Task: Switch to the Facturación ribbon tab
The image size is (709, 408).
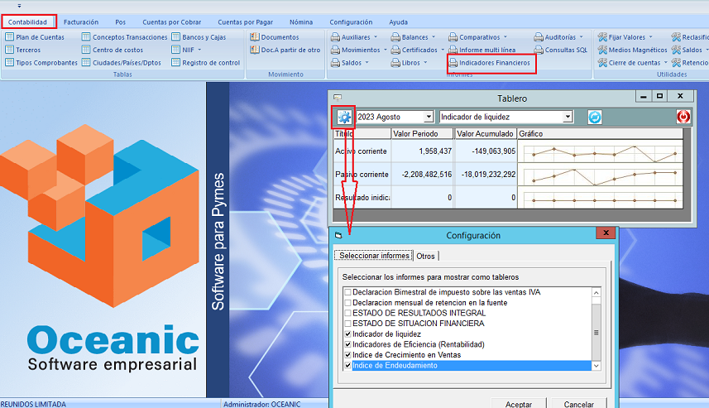Action: pos(80,22)
